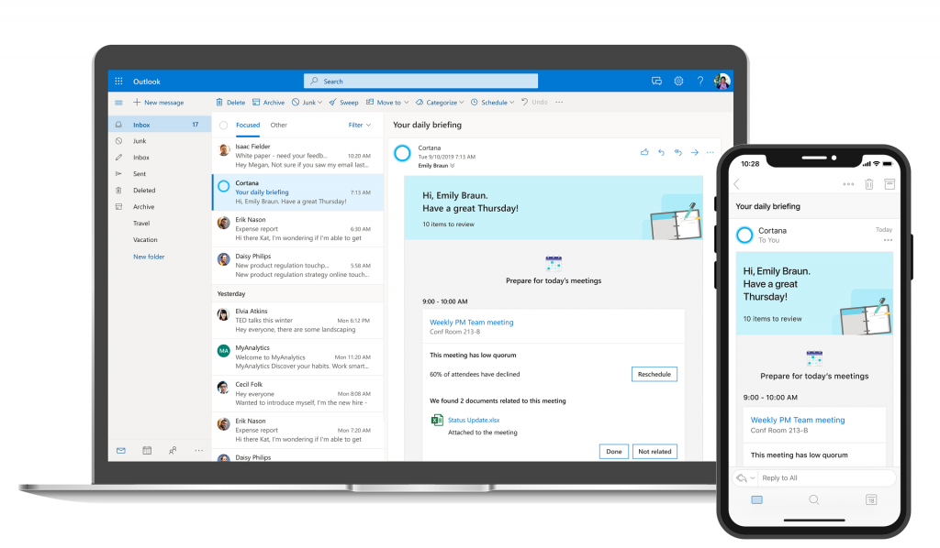The height and width of the screenshot is (548, 940).
Task: Open Weekly PM Team meeting on phone
Action: (x=798, y=420)
